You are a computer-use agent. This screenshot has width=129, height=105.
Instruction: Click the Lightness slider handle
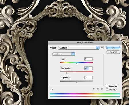point(77,82)
